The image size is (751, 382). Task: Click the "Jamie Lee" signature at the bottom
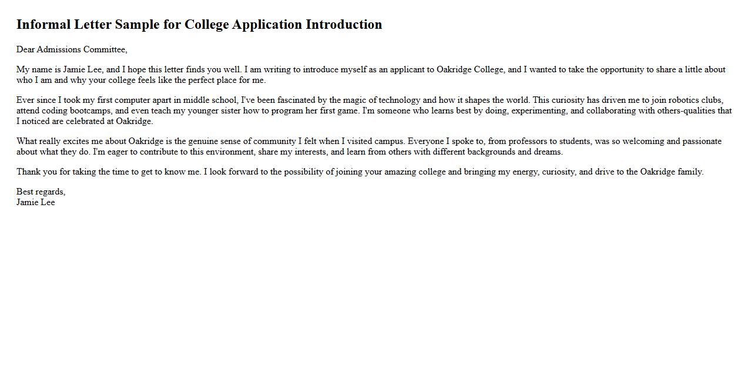36,202
